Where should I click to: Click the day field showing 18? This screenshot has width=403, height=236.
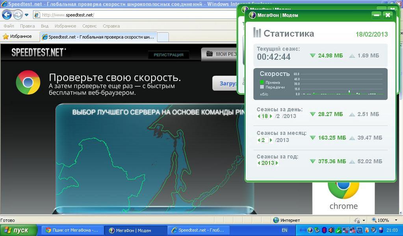pos(265,116)
